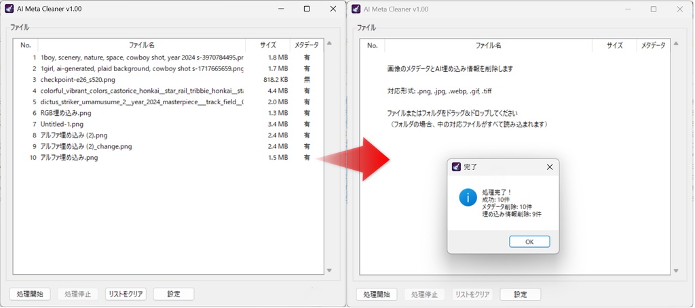The height and width of the screenshot is (308, 695).
Task: Click サイズ column header in right window
Action: [615, 45]
